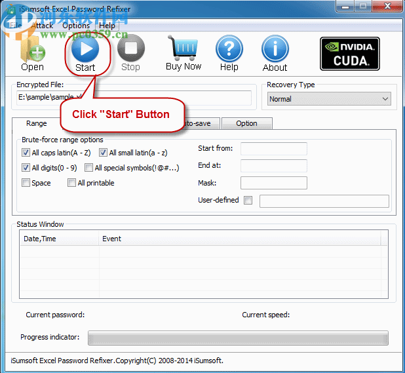Screen dimensions: 405x373
Task: Open the Attack menu
Action: [42, 26]
